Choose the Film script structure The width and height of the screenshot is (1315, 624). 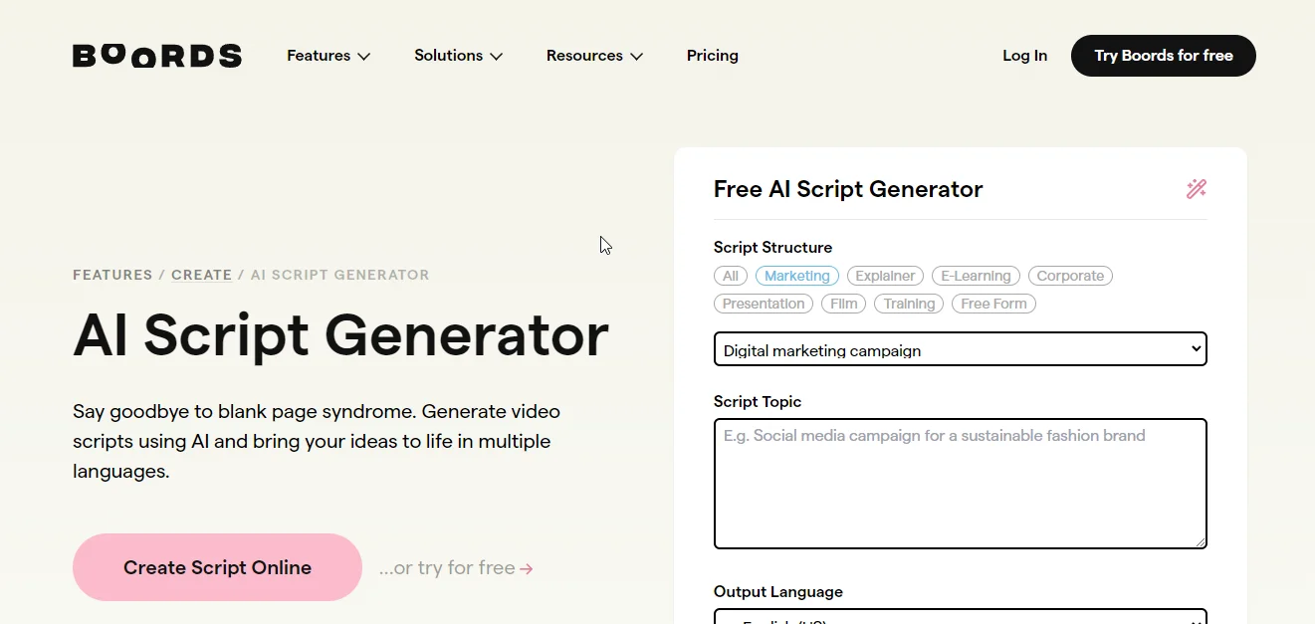click(843, 304)
